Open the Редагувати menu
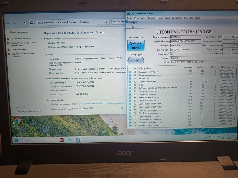 coord(140,18)
